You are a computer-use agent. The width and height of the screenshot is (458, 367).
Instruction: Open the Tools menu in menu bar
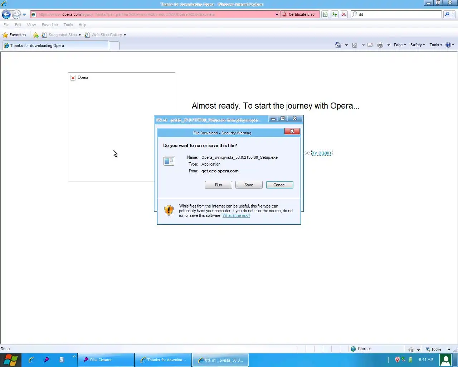[68, 25]
